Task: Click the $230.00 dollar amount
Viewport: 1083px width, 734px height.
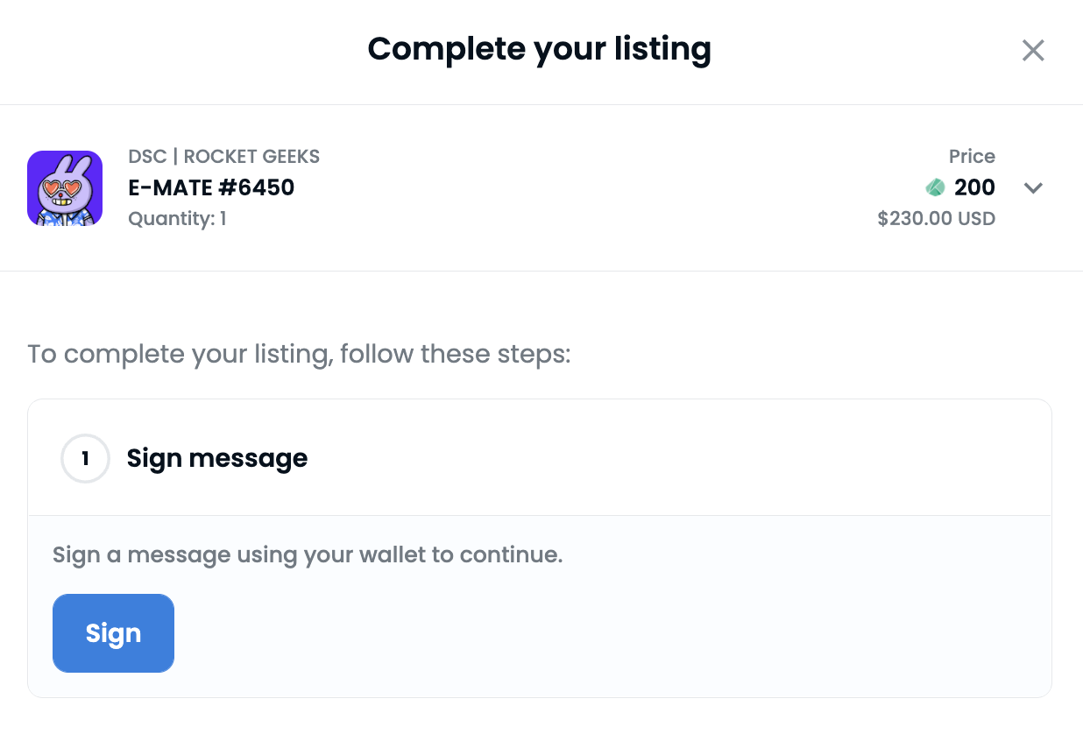Action: 917,218
